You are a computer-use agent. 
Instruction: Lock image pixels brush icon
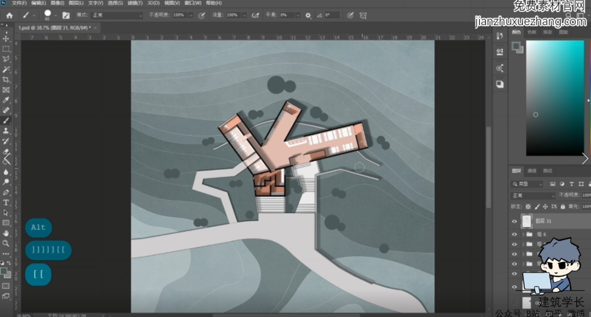[537, 207]
